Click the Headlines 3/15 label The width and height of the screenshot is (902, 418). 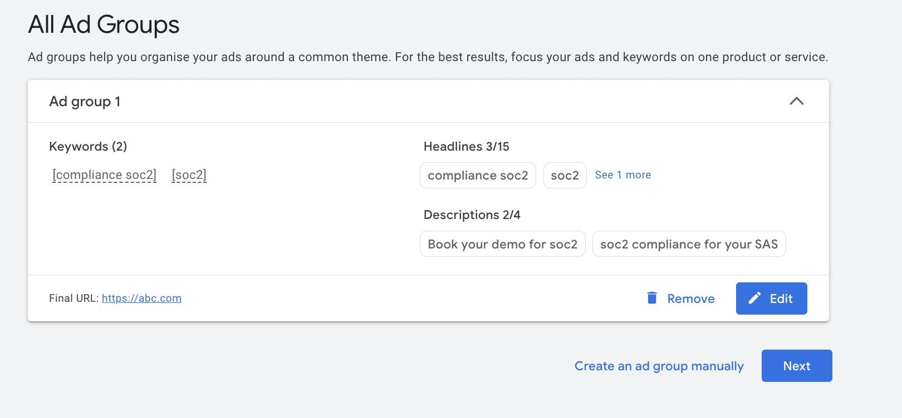point(467,146)
